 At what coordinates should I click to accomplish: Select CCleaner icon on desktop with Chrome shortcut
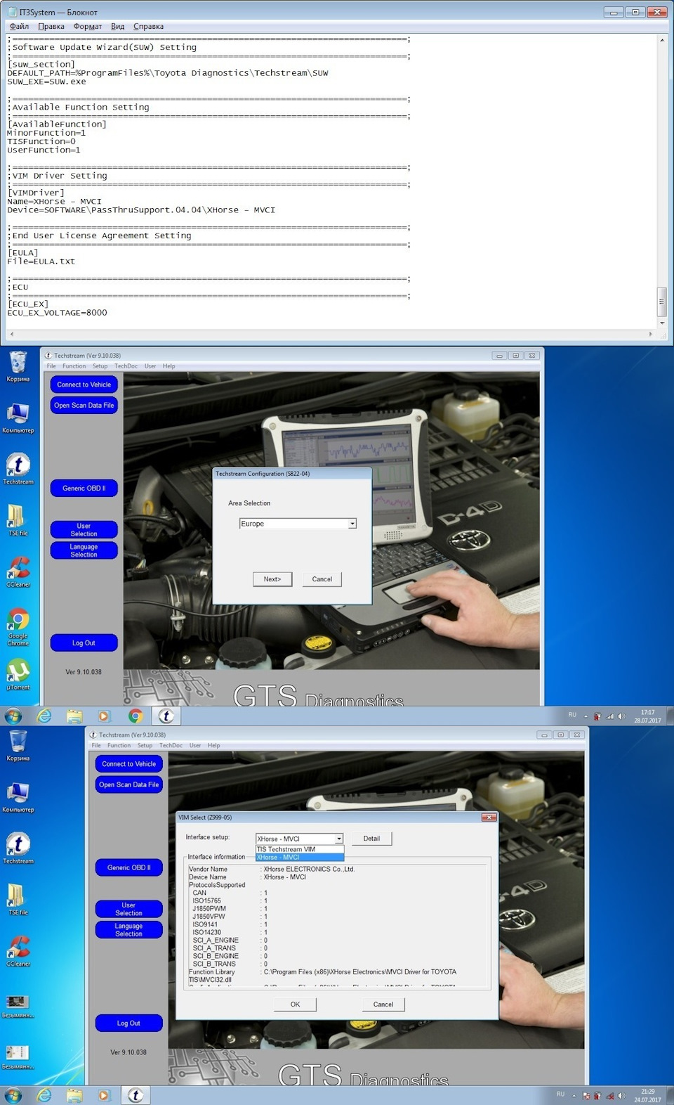coord(18,571)
